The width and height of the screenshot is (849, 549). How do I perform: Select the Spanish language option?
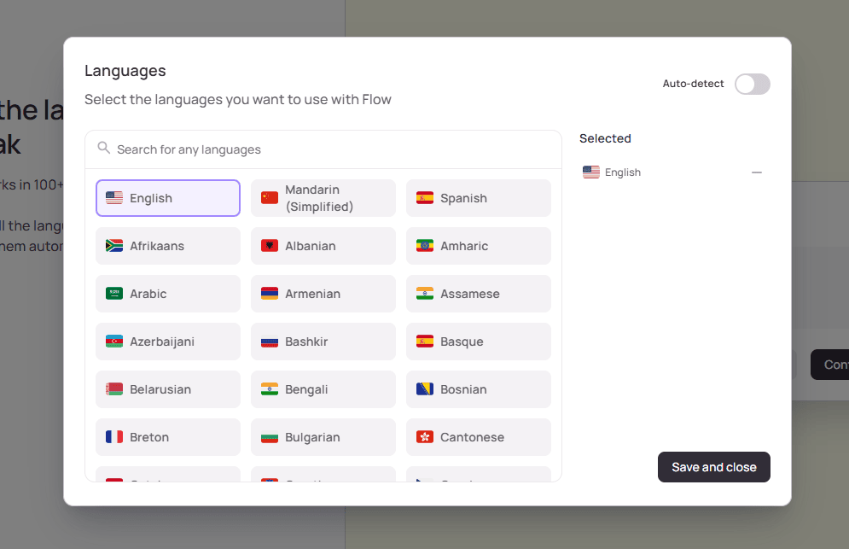pyautogui.click(x=479, y=198)
